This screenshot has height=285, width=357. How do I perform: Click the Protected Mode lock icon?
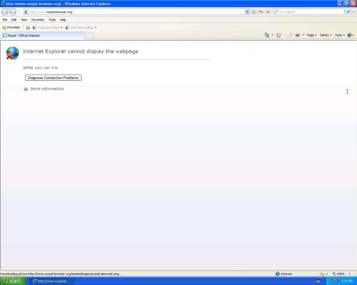coord(322,274)
